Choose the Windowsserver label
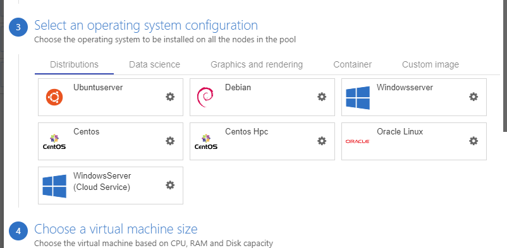 click(405, 88)
